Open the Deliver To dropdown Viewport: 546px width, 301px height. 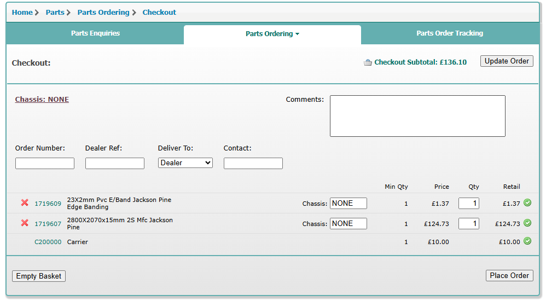pyautogui.click(x=185, y=163)
